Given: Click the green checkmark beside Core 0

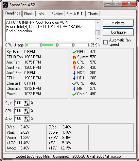Looking at the screenshot, I should tap(74, 94).
